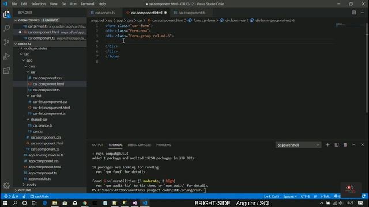Split the editor to the right
Screen dimensions: 369x207
click(x=353, y=13)
